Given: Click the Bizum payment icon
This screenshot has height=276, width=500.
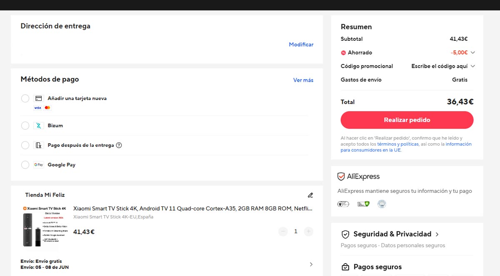Looking at the screenshot, I should click(38, 126).
